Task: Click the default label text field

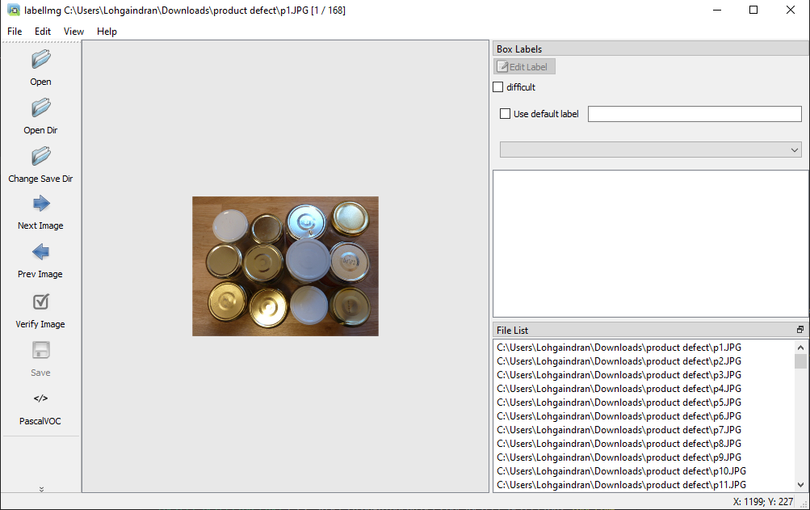Action: click(x=695, y=114)
